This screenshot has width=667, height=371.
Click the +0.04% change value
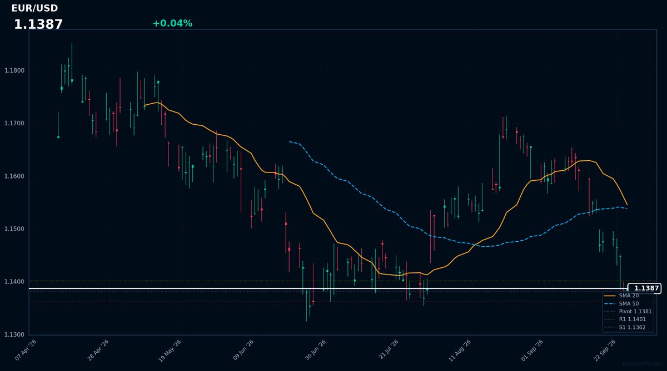(x=172, y=23)
